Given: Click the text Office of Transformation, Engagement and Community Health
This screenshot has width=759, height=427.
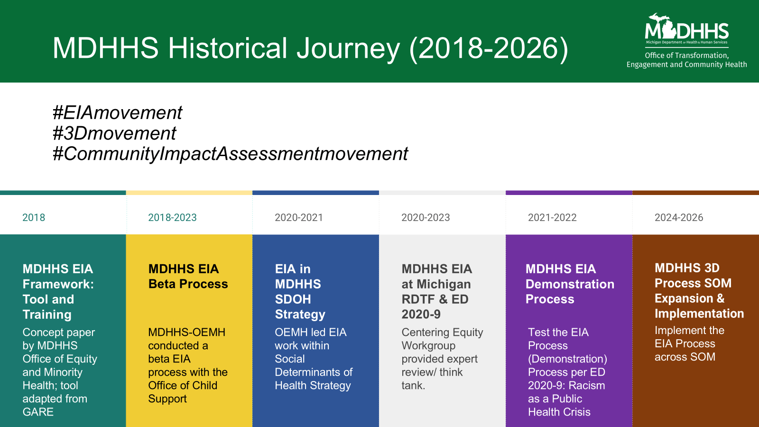Looking at the screenshot, I should point(686,60).
